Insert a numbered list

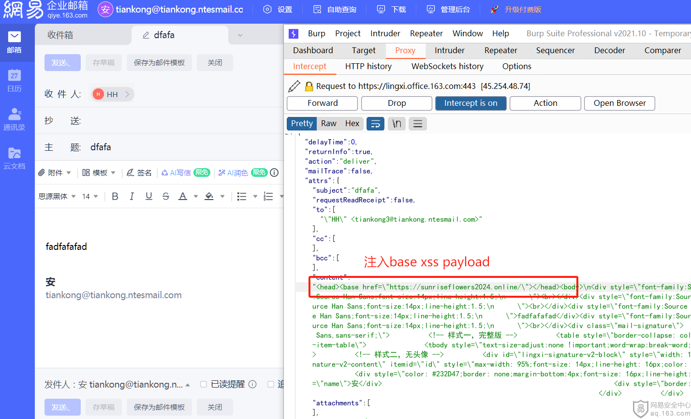[x=268, y=196]
